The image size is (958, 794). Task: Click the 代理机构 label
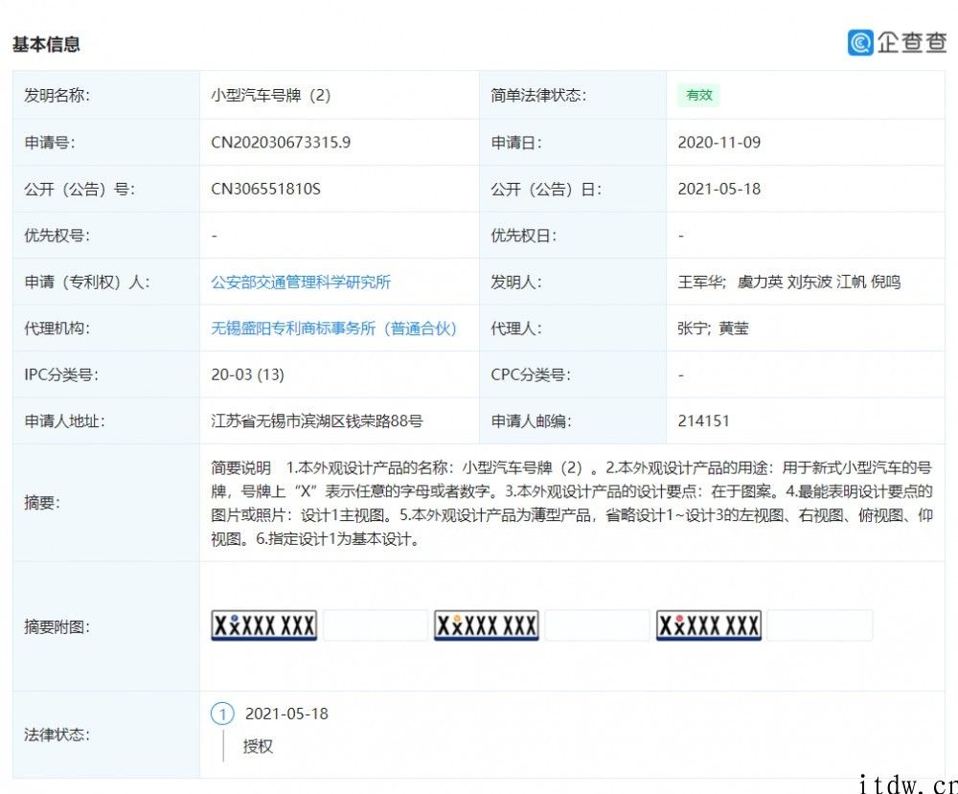57,329
